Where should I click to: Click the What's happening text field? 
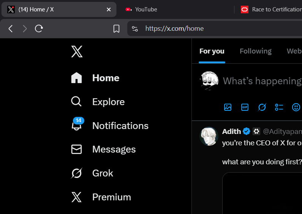[262, 81]
